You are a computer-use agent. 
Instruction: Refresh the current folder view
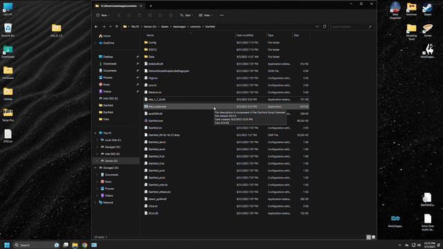click(x=325, y=26)
